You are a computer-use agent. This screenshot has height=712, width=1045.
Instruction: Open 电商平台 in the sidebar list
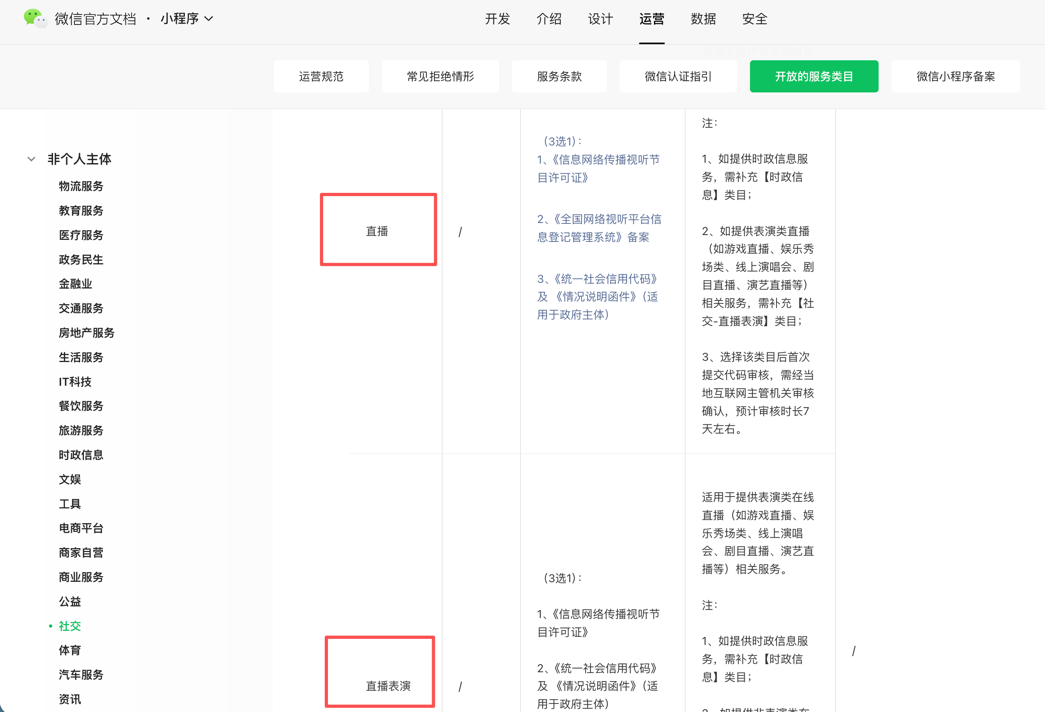click(81, 528)
